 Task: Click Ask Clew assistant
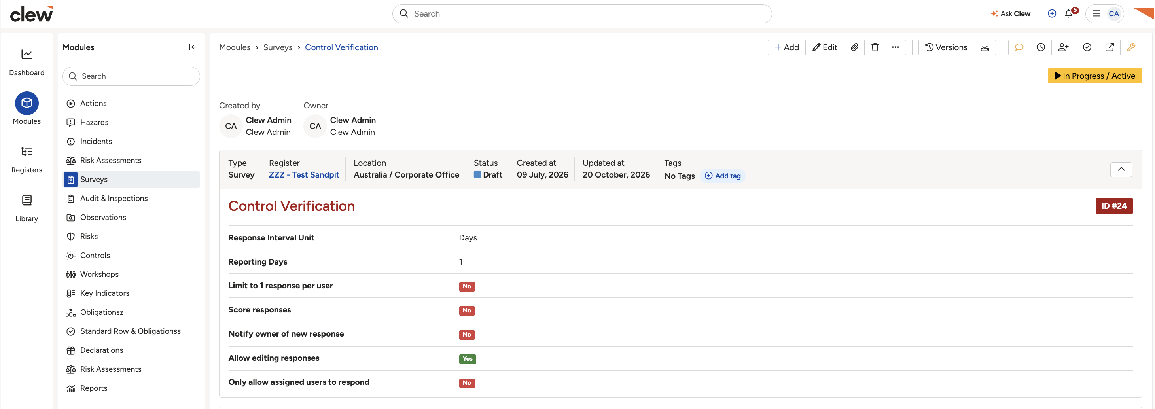click(x=1011, y=13)
